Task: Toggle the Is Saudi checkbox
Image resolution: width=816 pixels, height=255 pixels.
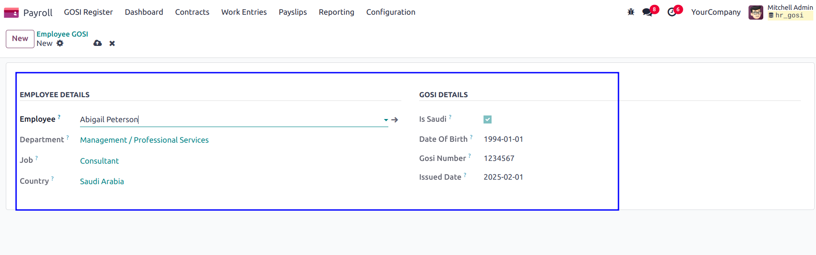Action: click(x=488, y=119)
